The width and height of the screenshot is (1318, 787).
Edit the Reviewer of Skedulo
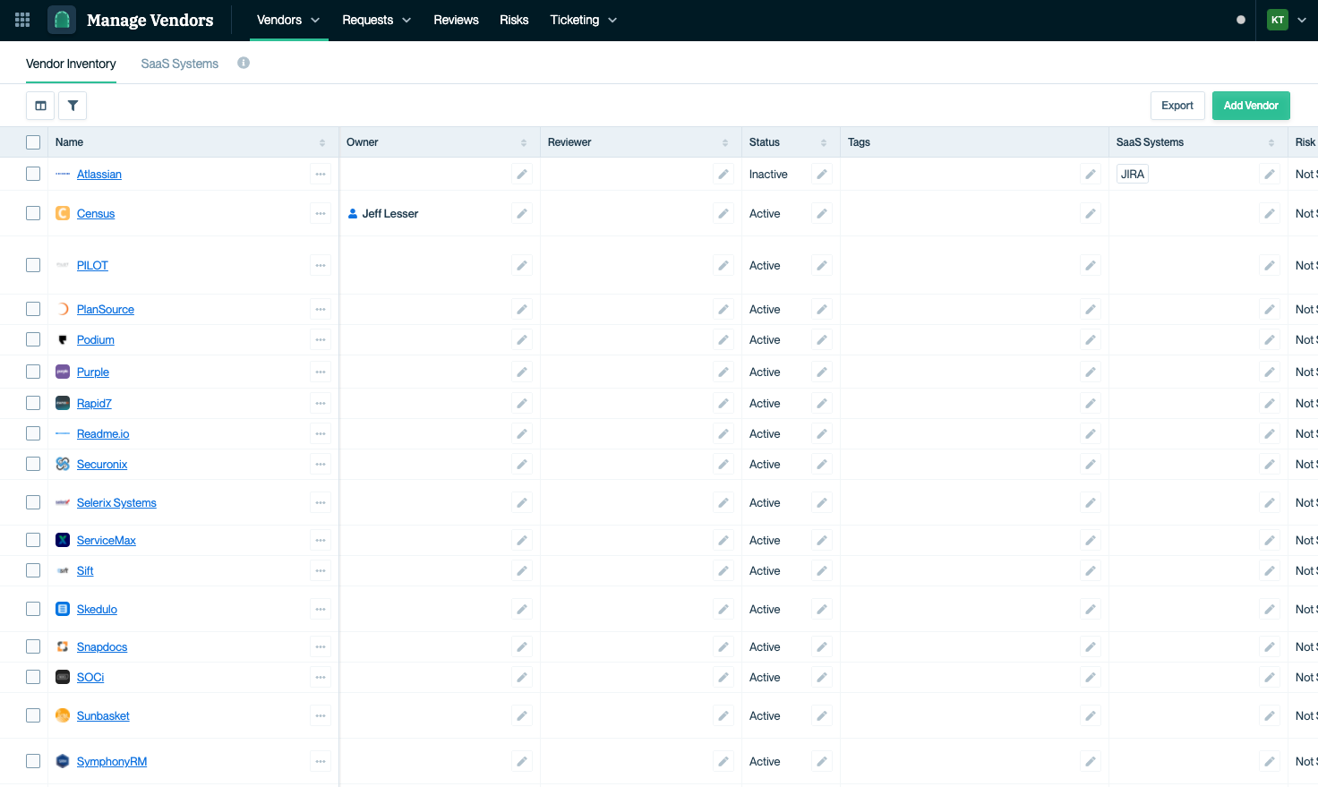click(723, 609)
